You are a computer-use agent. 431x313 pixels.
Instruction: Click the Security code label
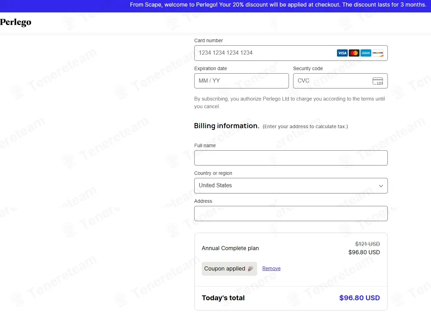click(x=308, y=68)
